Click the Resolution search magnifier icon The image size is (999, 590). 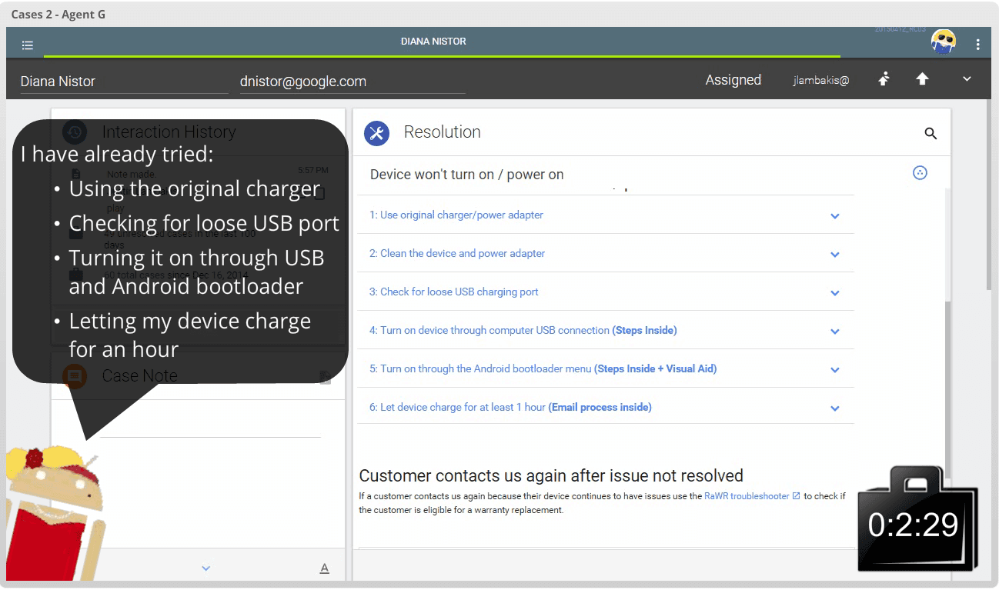click(931, 133)
